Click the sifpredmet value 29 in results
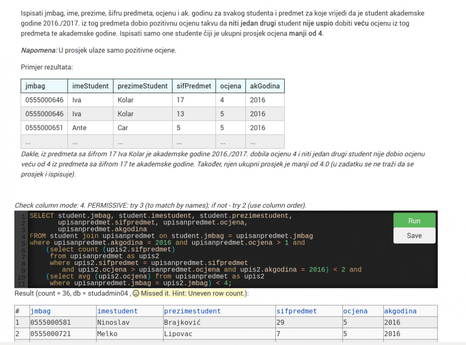The image size is (466, 345). point(309,322)
